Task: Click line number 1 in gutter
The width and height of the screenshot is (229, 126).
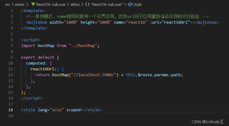Action: (x=12, y=11)
